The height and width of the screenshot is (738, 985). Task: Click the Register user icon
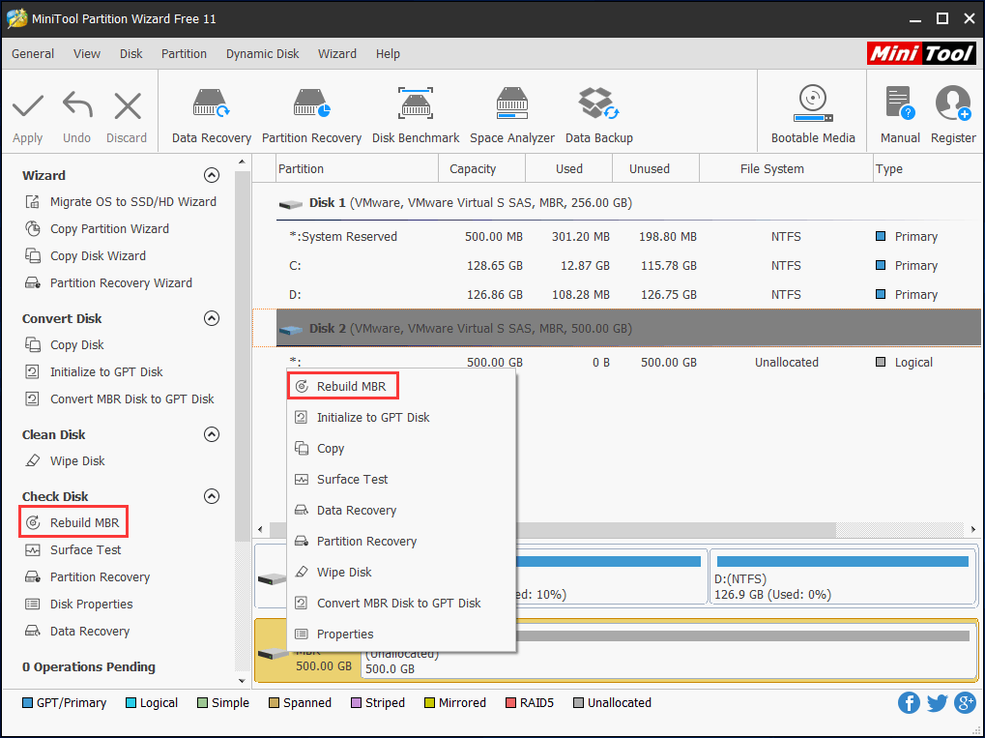click(953, 103)
